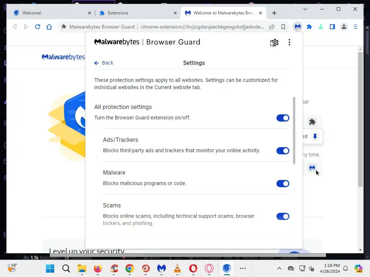The width and height of the screenshot is (370, 277).
Task: Select the Welcome to Malwarebytes Browser Guard tab
Action: (223, 13)
